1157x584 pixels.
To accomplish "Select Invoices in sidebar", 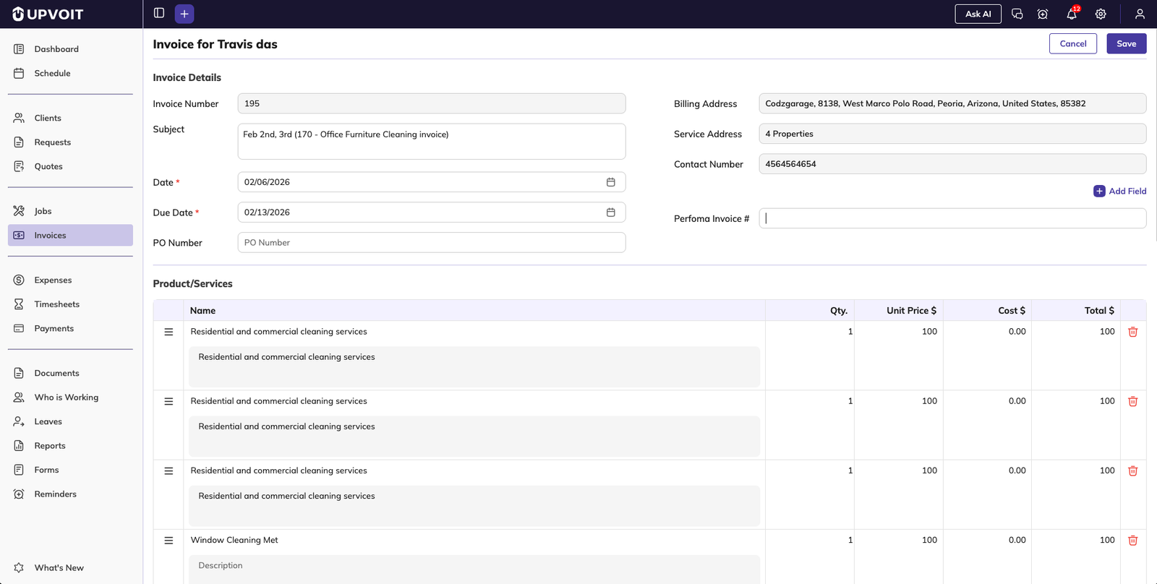I will [70, 235].
